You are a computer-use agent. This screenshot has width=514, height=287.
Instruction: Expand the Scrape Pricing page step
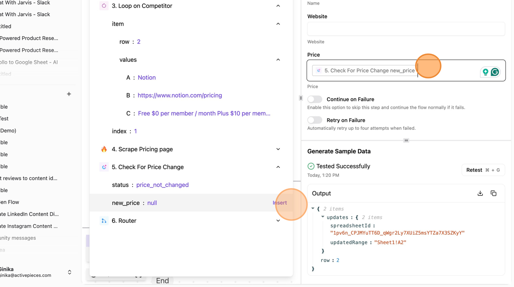click(278, 149)
